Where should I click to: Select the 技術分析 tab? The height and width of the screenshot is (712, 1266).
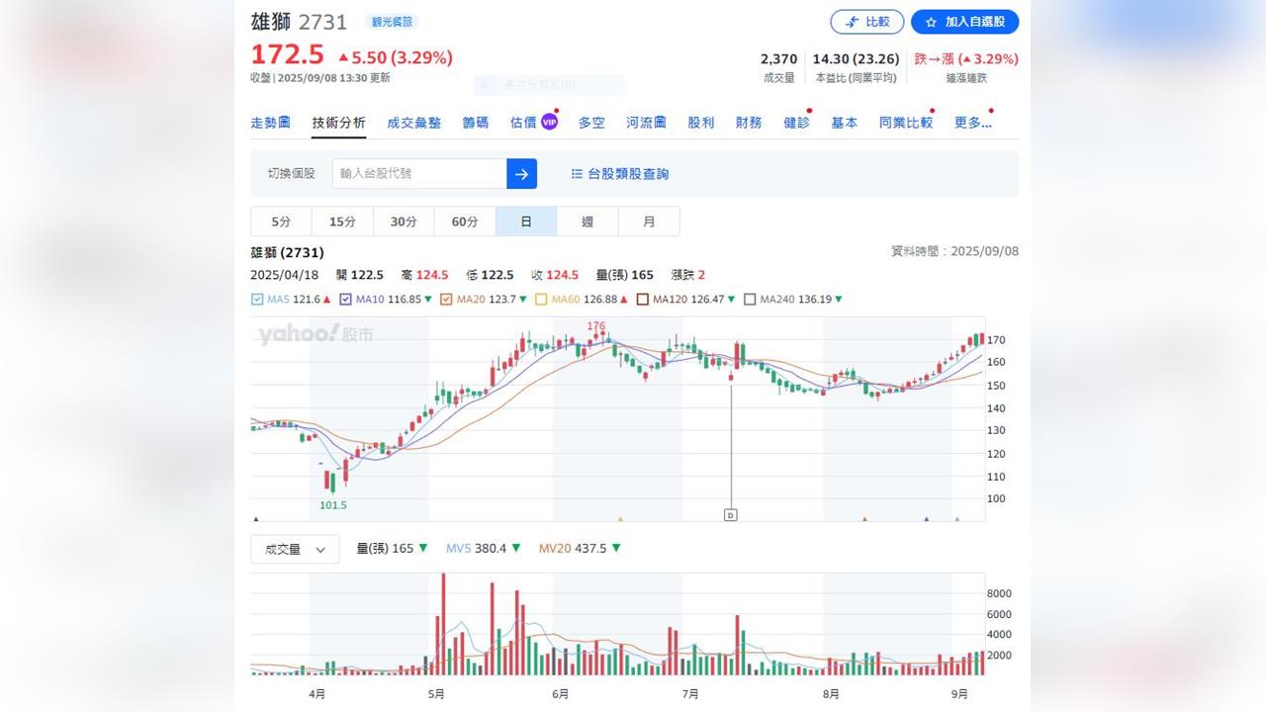coord(338,123)
